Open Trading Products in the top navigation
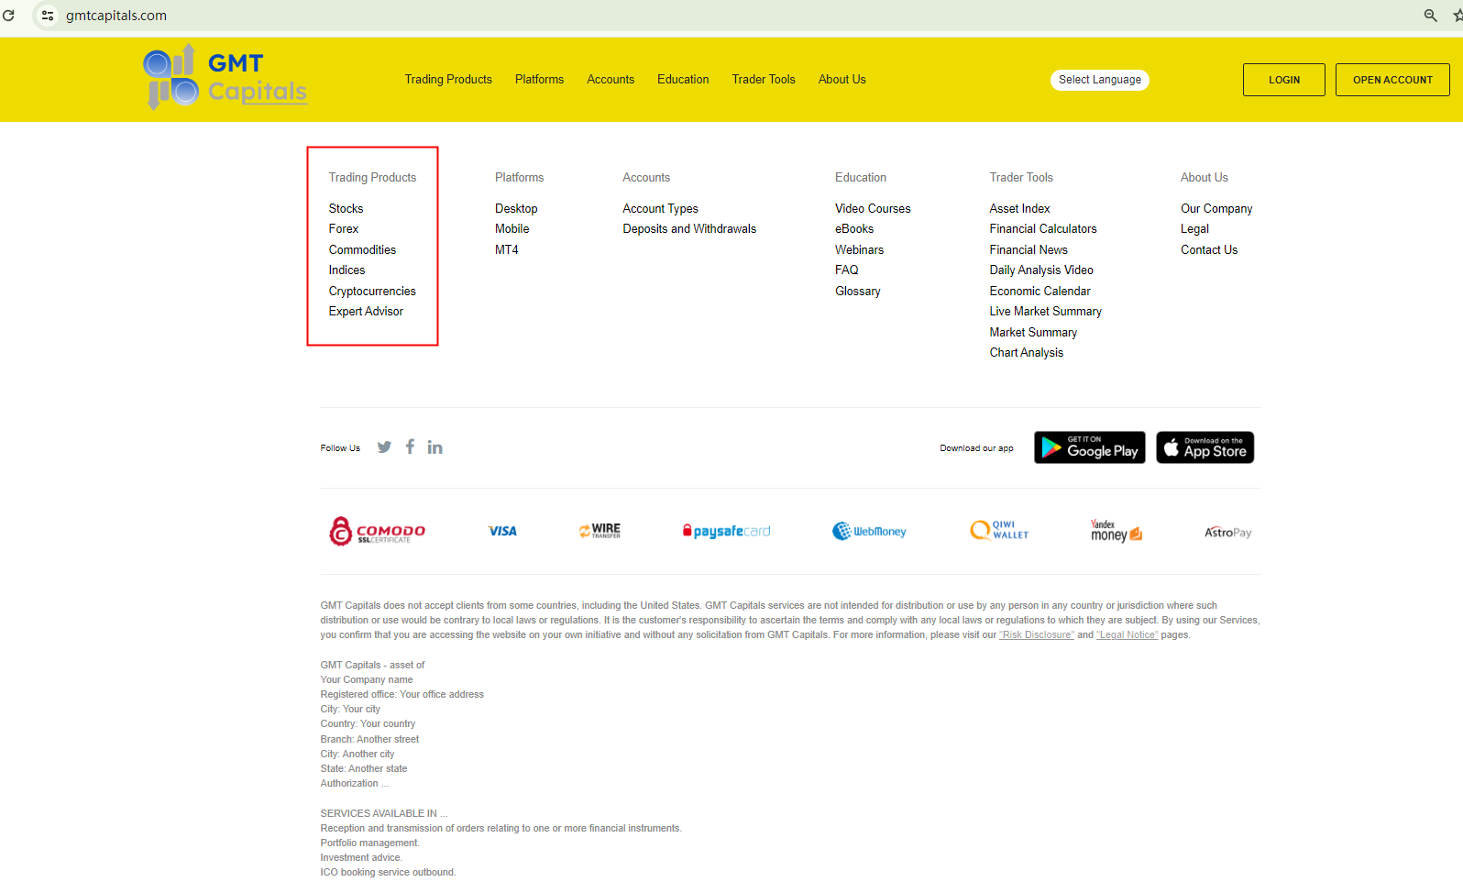 coord(448,80)
